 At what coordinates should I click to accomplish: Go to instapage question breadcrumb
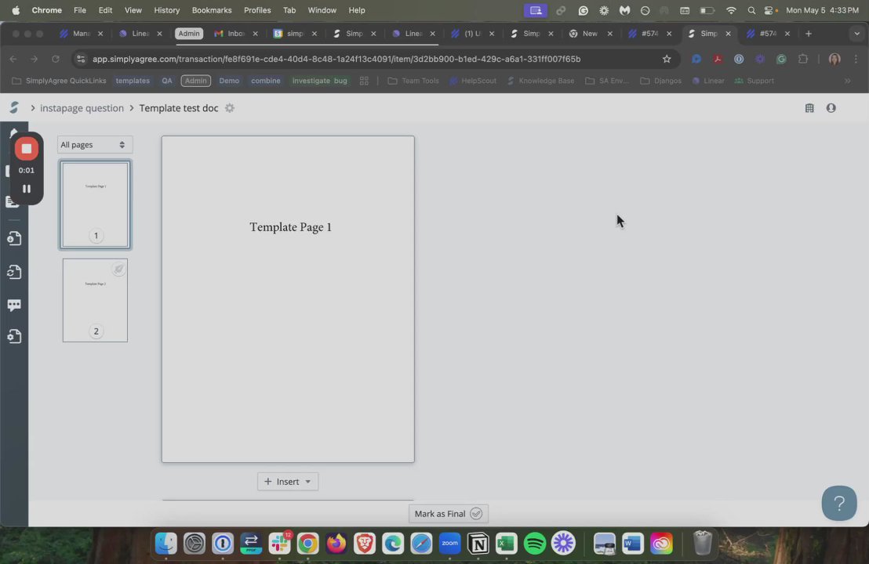(x=82, y=108)
